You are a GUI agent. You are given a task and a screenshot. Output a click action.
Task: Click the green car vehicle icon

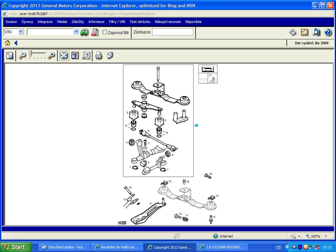84,32
